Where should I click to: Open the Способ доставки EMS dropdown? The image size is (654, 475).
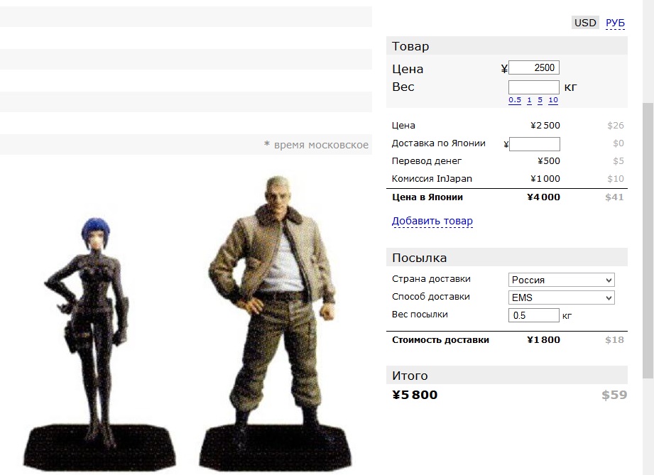click(561, 297)
